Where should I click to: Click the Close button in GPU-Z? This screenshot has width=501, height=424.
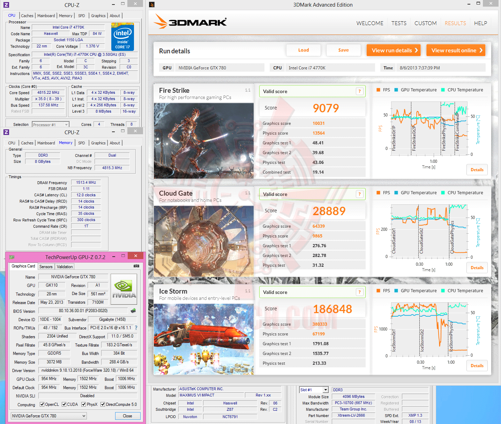coord(127,416)
